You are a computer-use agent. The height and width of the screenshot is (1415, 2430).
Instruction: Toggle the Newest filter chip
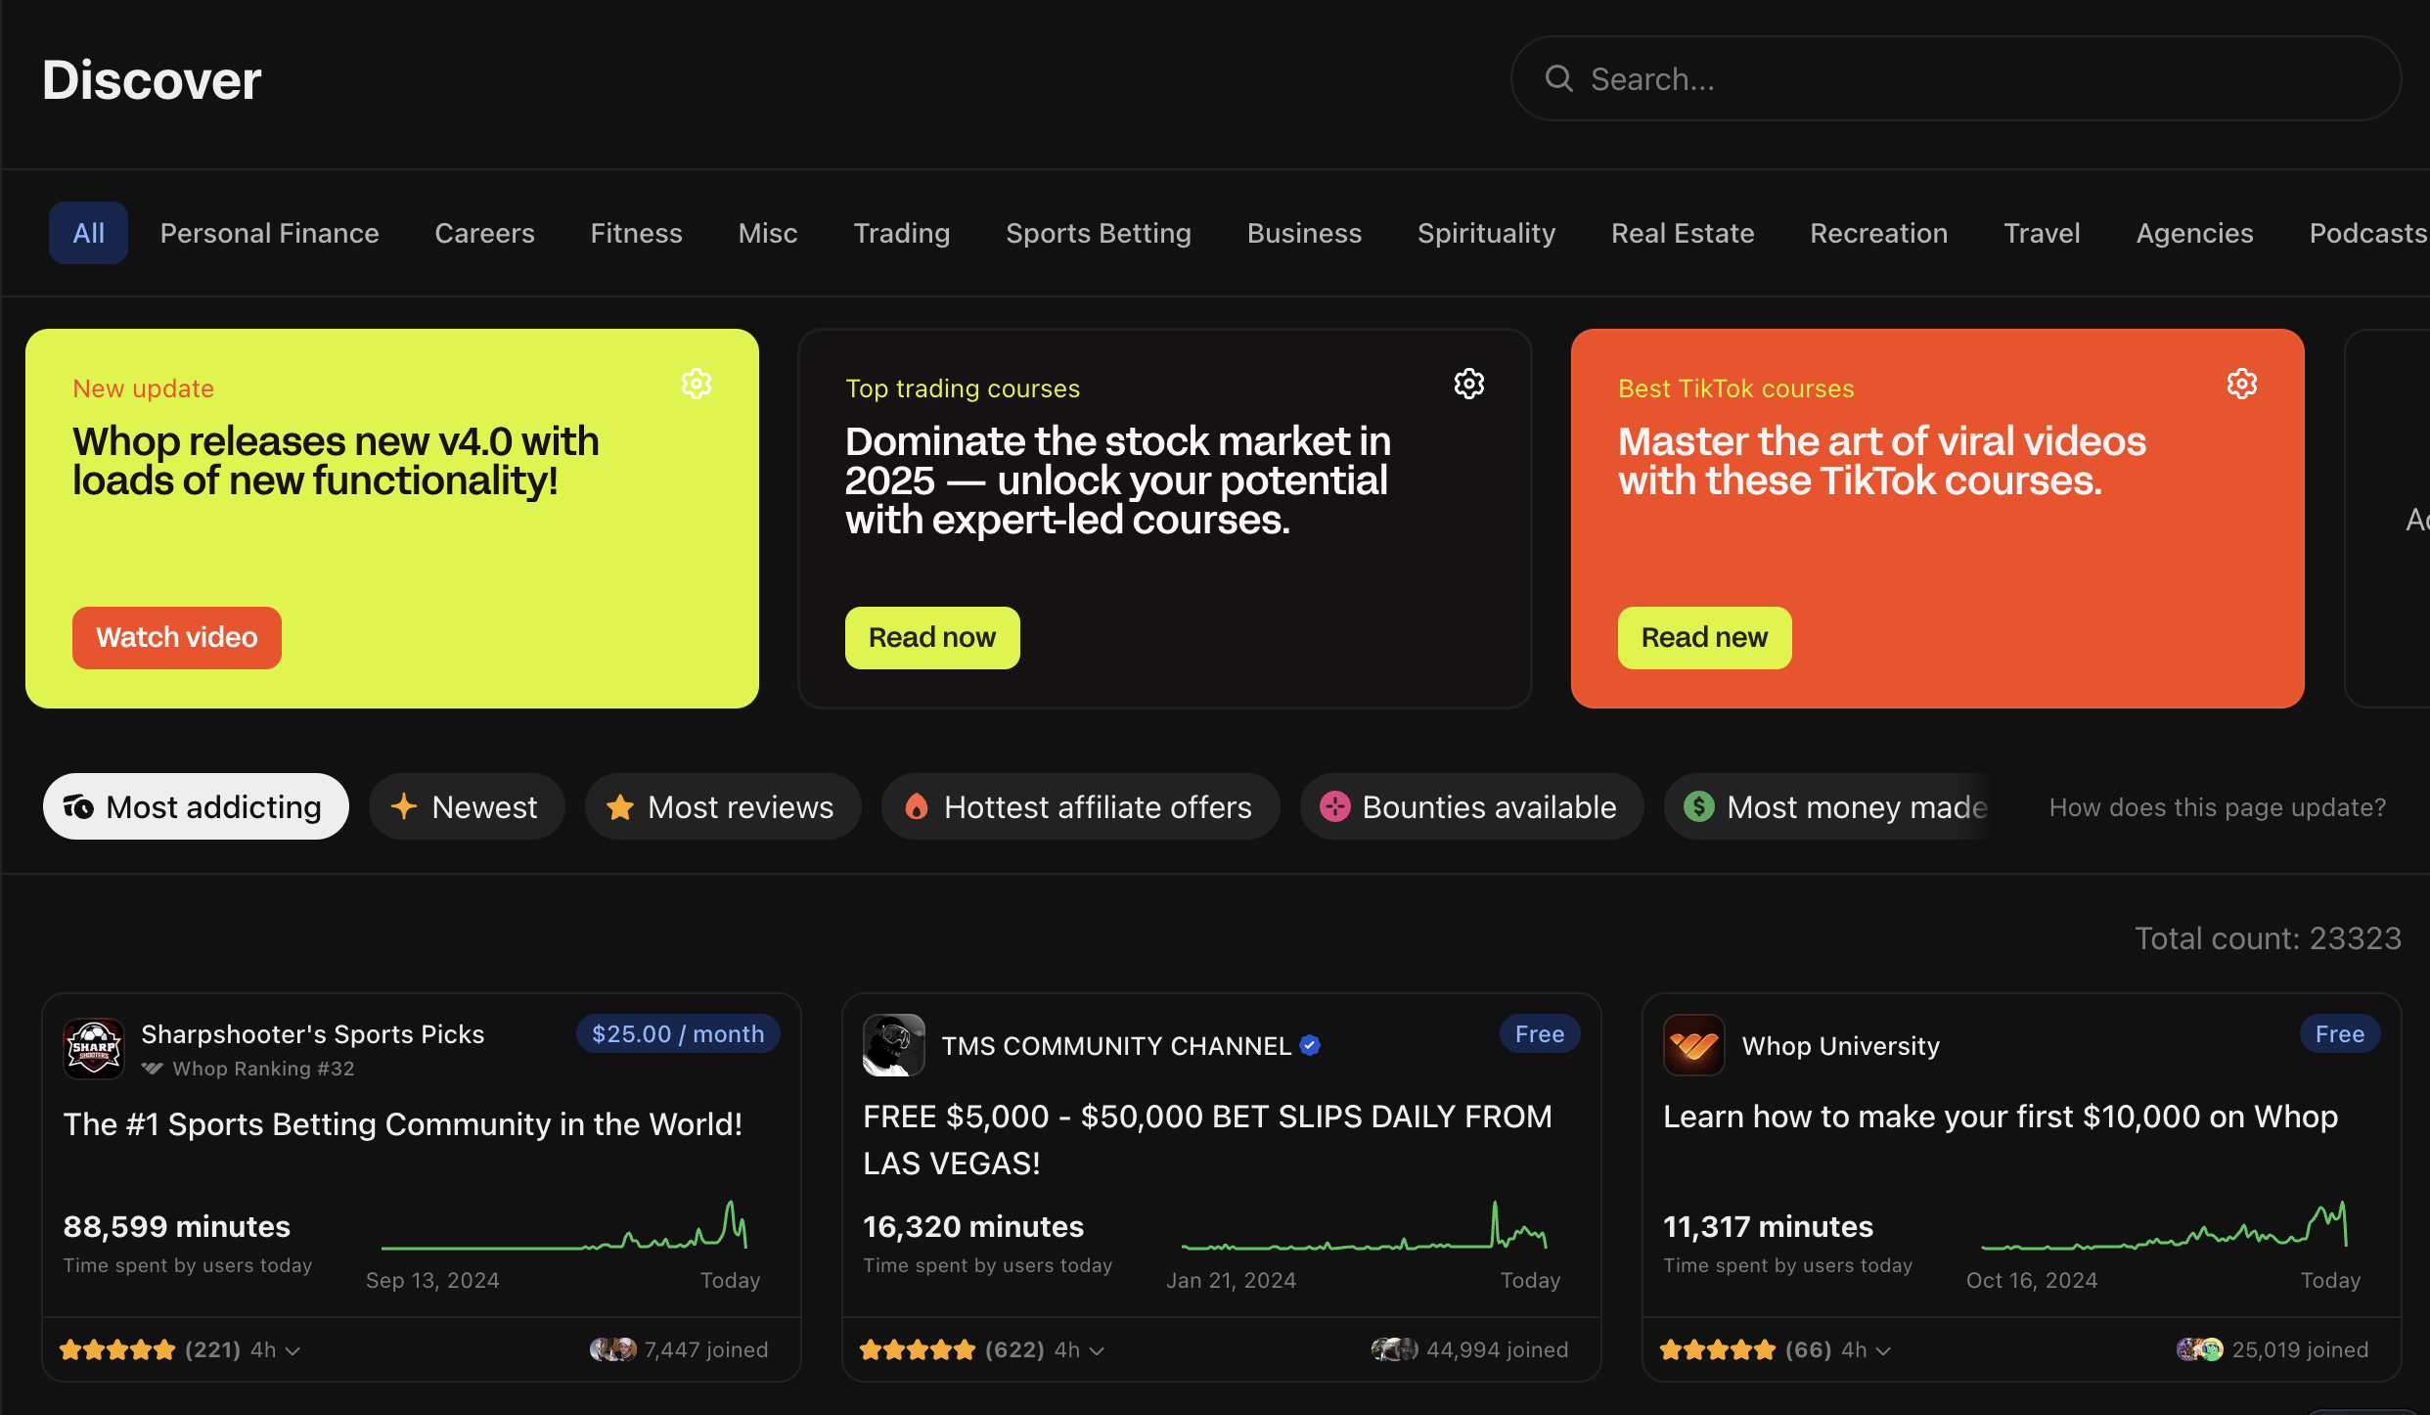tap(467, 806)
